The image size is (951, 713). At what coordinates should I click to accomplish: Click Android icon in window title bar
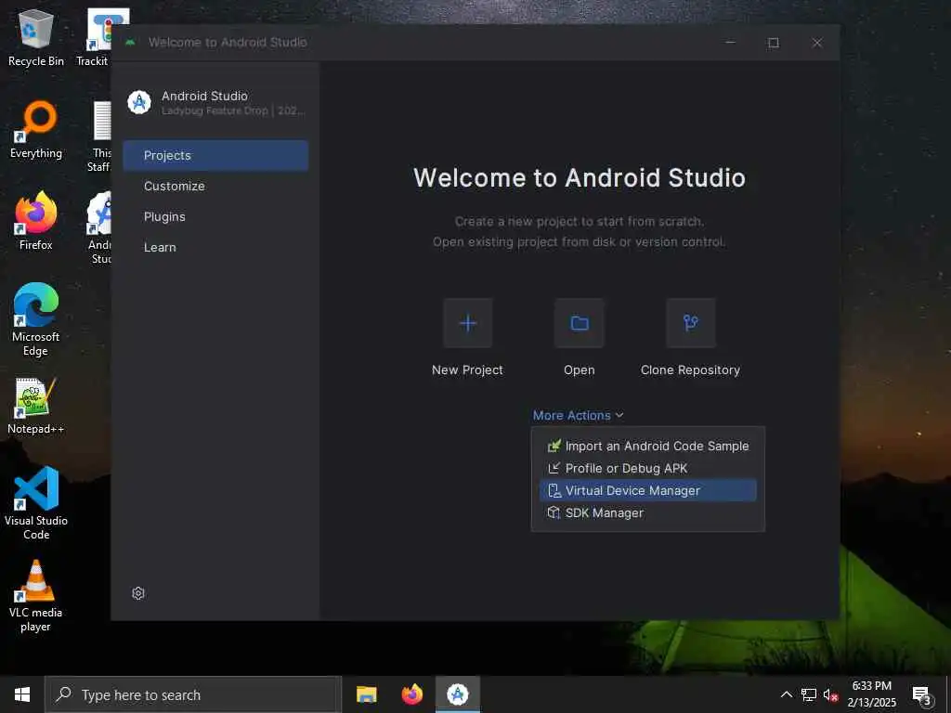click(130, 43)
